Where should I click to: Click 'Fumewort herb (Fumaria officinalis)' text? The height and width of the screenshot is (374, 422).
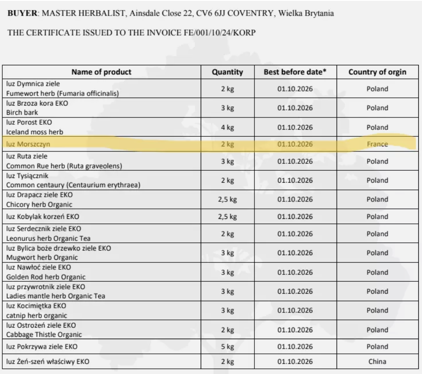[62, 94]
